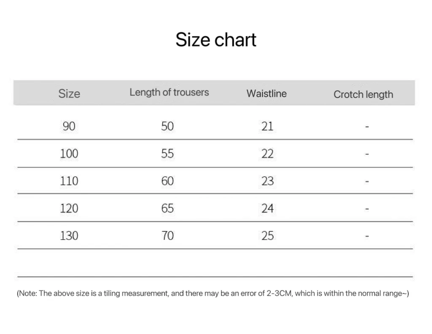432x334 pixels.
Task: Select the size 100 cell
Action: (x=69, y=153)
